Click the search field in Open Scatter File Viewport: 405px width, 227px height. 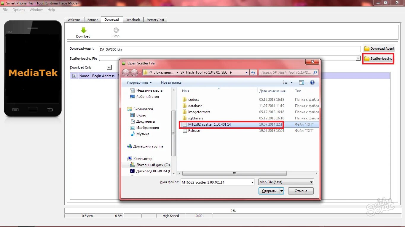(x=289, y=72)
